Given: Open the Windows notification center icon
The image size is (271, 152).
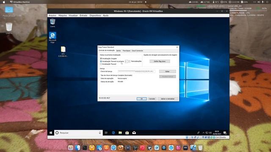Looking at the screenshot, I should (x=225, y=133).
